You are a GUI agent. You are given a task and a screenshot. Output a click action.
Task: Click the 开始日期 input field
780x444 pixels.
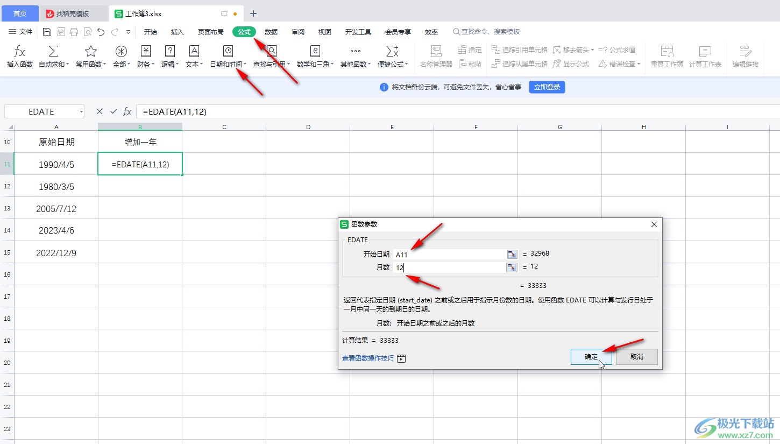449,254
